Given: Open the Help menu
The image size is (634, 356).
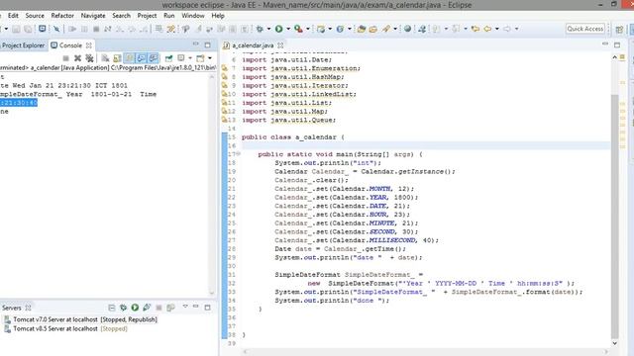Looking at the screenshot, I should (x=218, y=16).
